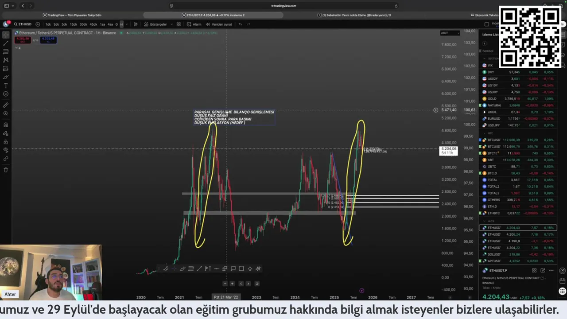Select DXY in the watchlist
The image size is (567, 319).
(518, 72)
